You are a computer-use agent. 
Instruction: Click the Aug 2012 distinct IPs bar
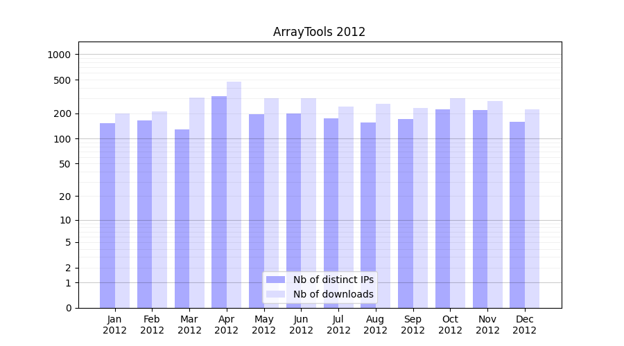coord(368,215)
